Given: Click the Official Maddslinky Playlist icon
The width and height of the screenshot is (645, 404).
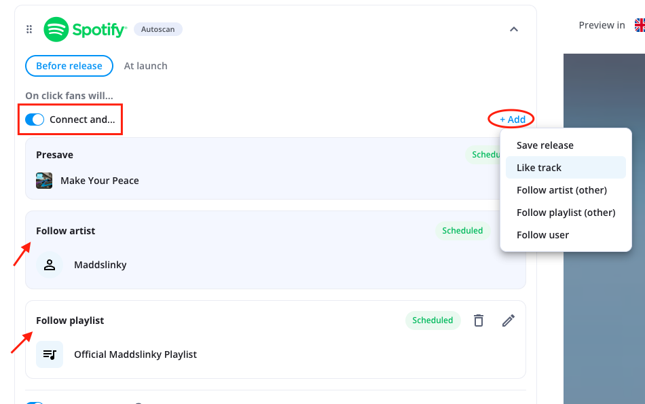Looking at the screenshot, I should click(x=50, y=354).
